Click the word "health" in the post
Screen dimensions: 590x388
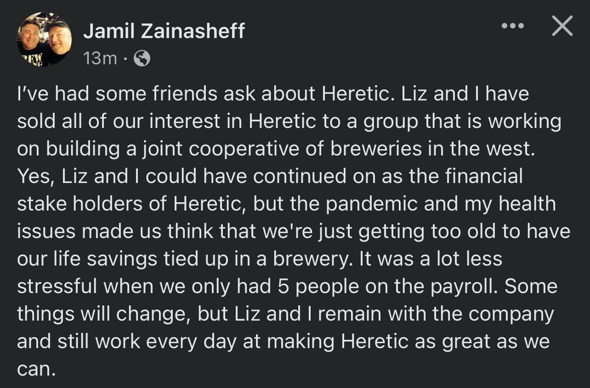[527, 204]
